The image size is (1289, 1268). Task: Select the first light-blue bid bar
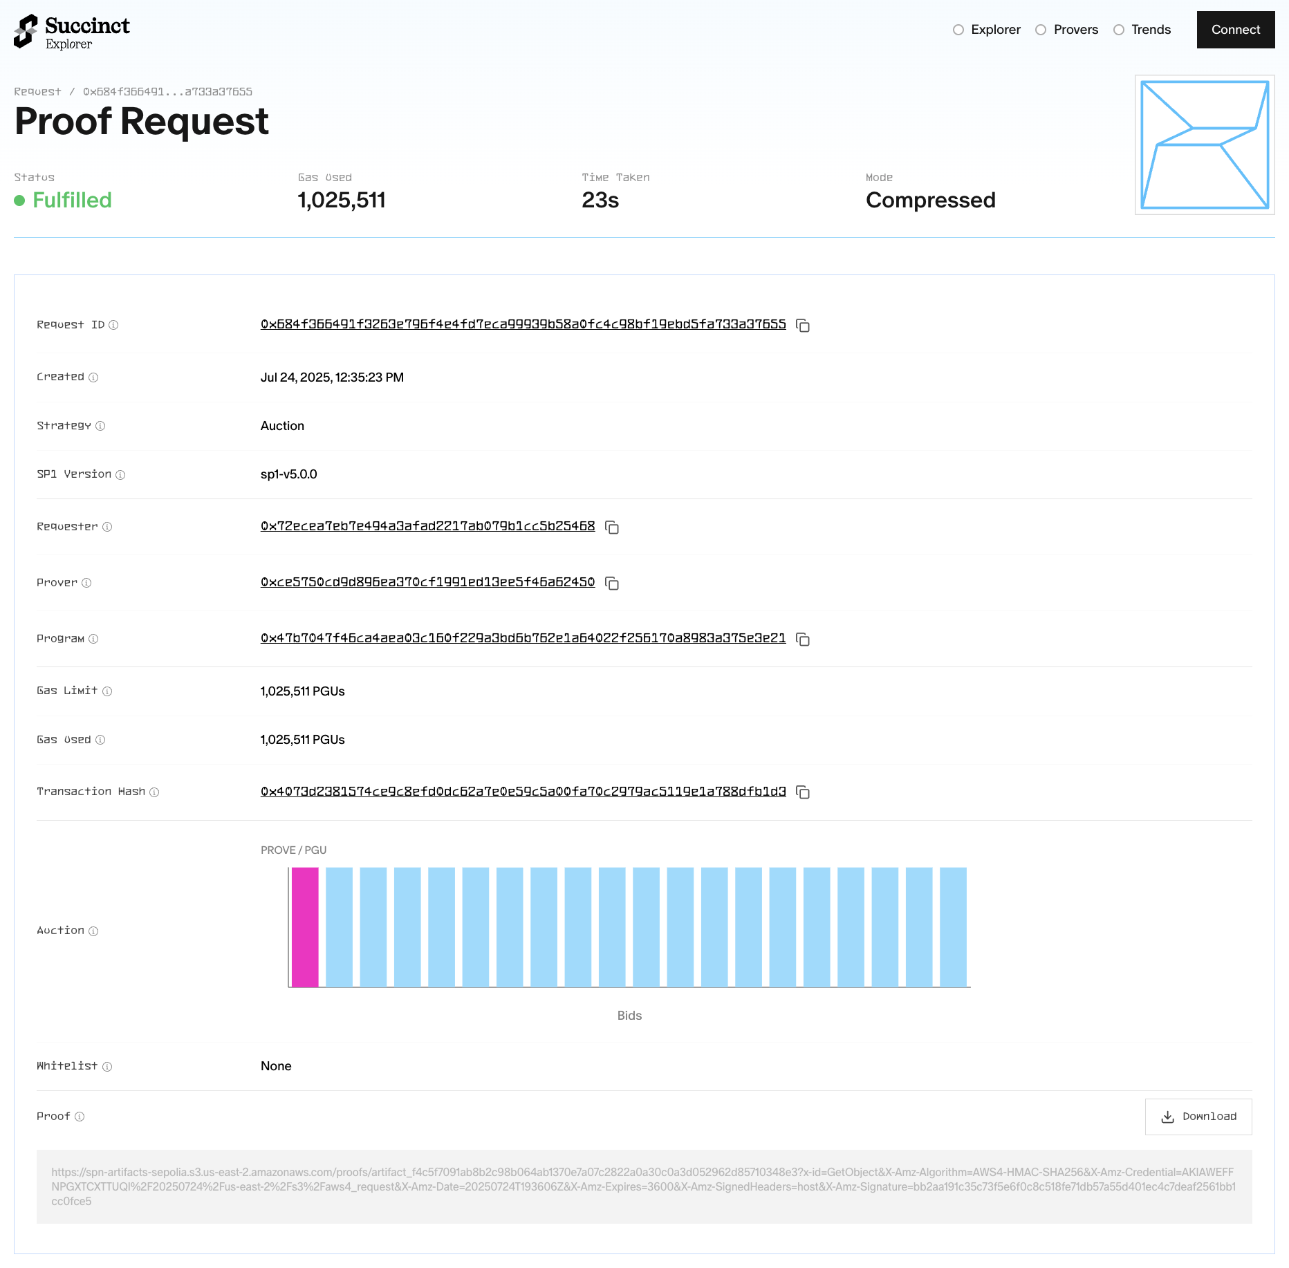coord(339,927)
